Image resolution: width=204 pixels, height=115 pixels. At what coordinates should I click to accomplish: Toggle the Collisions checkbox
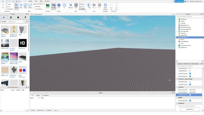[x=34, y=6]
